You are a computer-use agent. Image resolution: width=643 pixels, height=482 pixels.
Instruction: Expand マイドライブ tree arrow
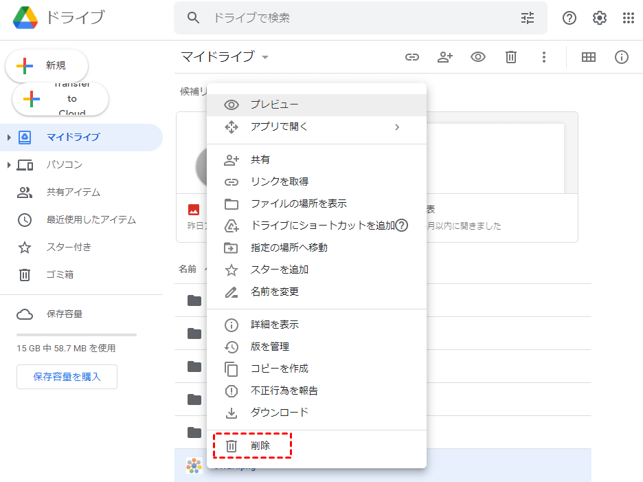coord(9,137)
